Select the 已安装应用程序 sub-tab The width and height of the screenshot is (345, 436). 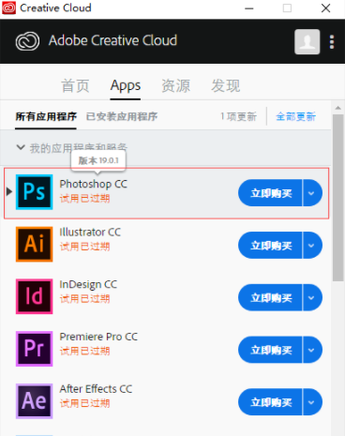pyautogui.click(x=122, y=117)
